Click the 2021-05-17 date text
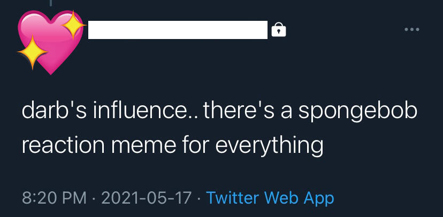 (x=145, y=198)
